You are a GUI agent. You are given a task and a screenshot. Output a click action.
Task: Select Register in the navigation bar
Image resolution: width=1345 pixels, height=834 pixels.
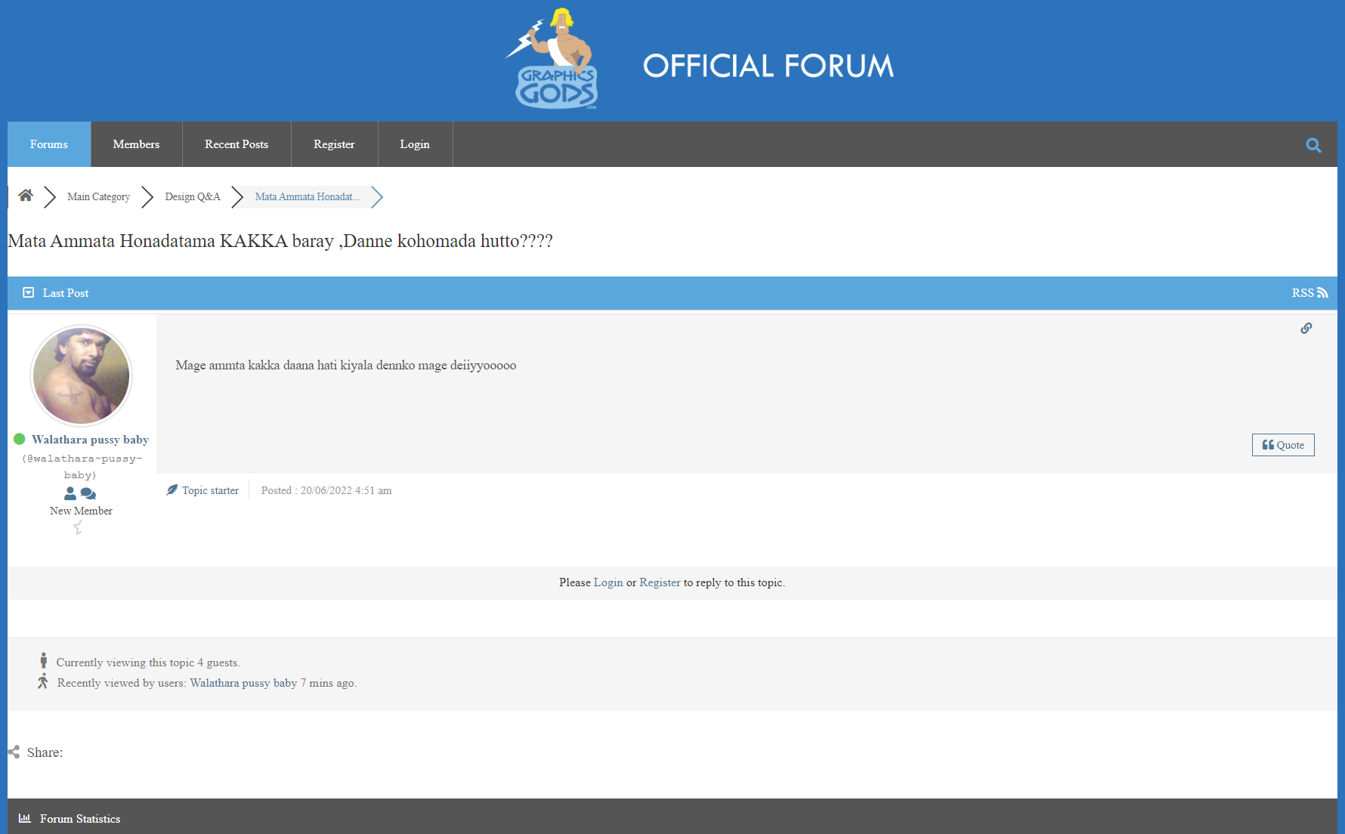tap(334, 144)
